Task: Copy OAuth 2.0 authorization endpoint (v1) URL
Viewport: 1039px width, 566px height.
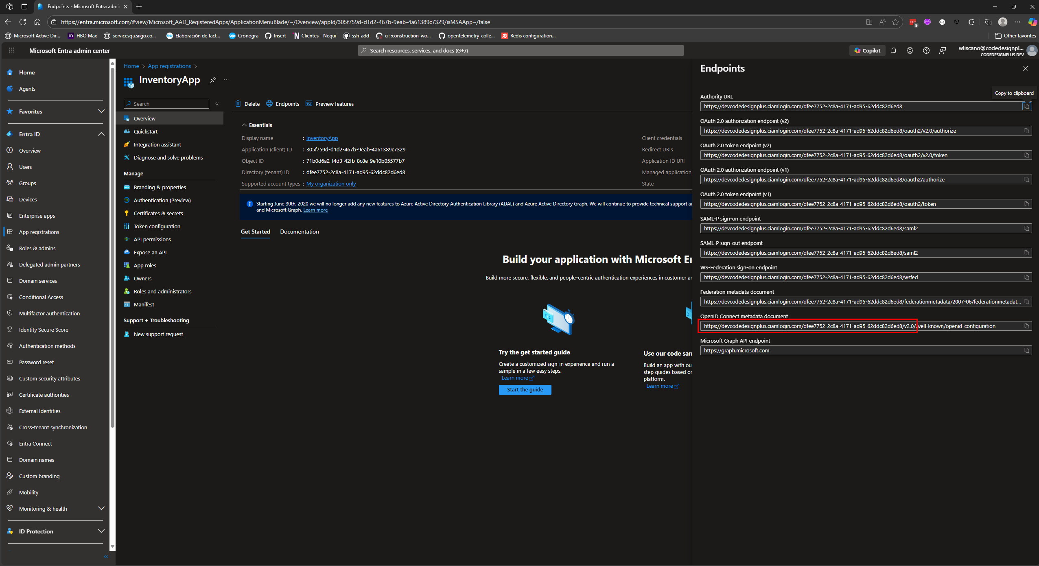Action: (x=1027, y=179)
